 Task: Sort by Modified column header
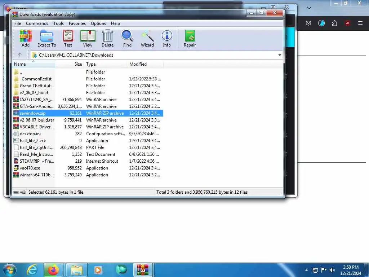pos(145,64)
